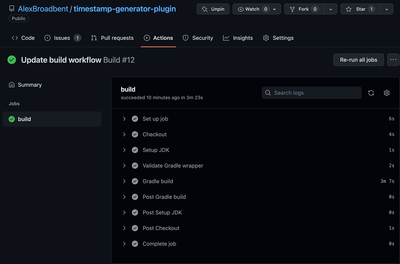Click the check icon for Checkout
The image size is (400, 264).
135,134
